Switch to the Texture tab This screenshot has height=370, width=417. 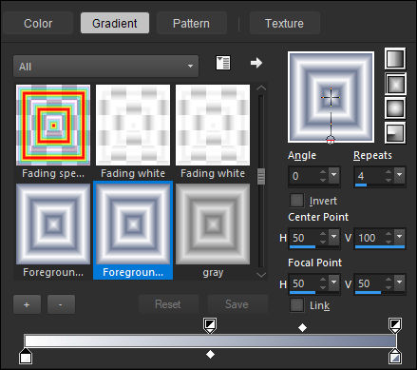point(284,23)
